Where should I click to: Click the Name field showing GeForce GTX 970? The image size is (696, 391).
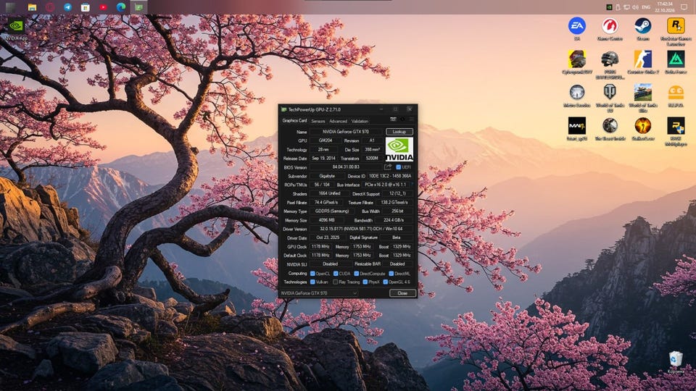point(346,132)
